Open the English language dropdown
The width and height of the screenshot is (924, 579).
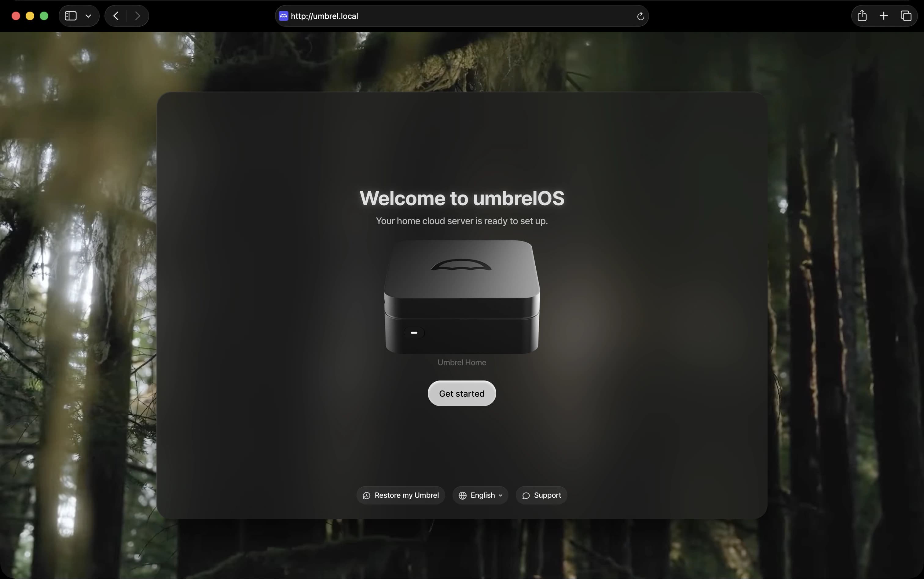[x=480, y=495]
